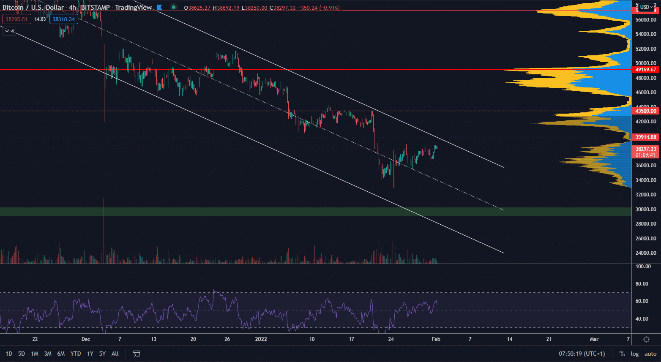661x362 pixels.
Task: Select the 1D time range
Action: [9, 354]
